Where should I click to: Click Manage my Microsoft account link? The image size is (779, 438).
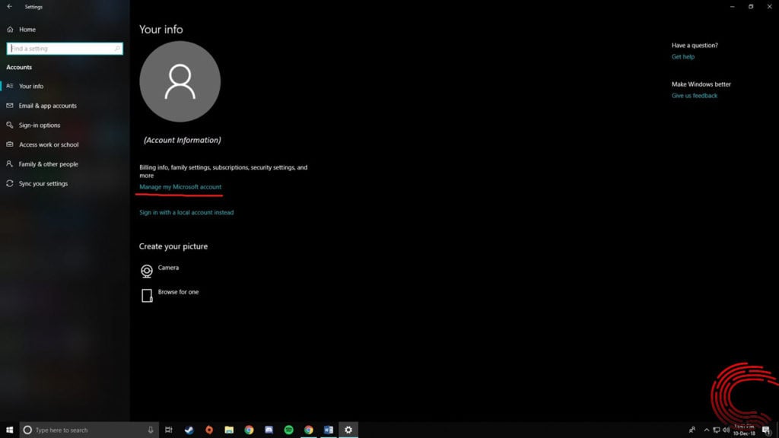(x=180, y=186)
